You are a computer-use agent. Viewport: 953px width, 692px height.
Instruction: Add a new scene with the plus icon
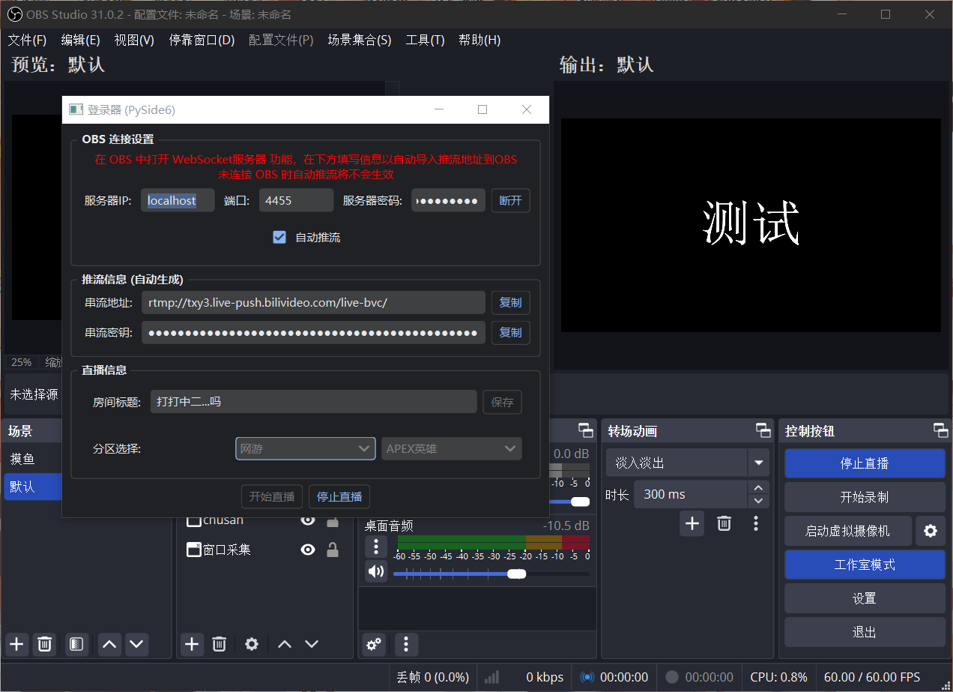[16, 644]
